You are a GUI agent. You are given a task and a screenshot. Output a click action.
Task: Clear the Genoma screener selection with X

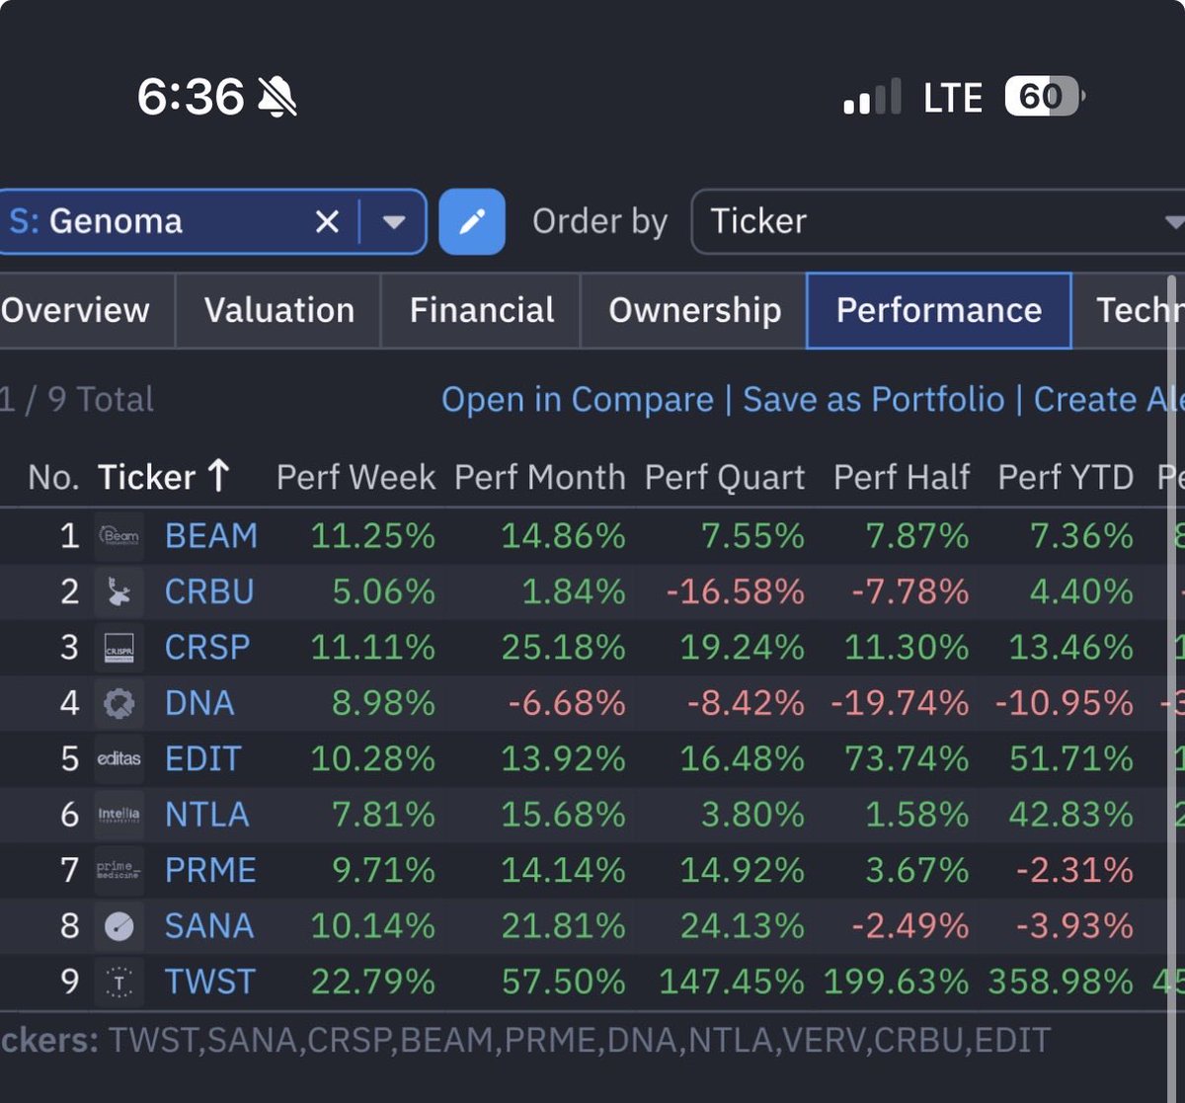(327, 221)
